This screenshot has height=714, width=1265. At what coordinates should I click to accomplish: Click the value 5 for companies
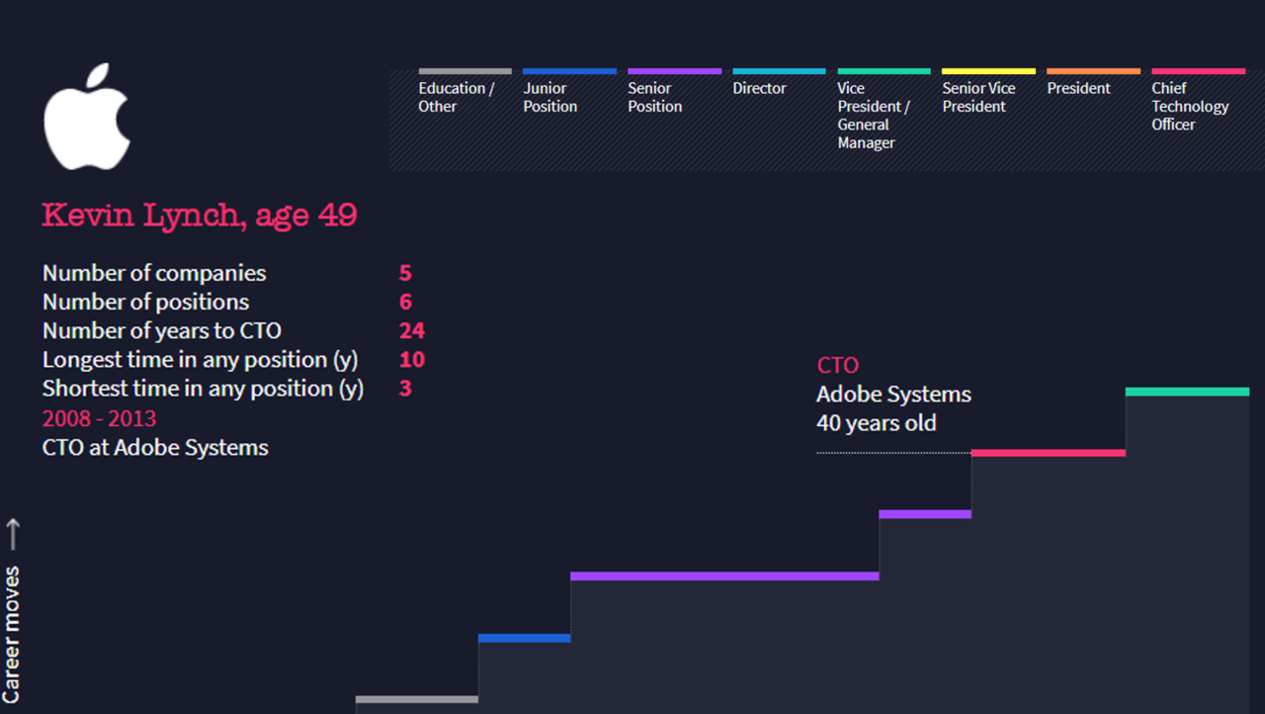pos(405,273)
